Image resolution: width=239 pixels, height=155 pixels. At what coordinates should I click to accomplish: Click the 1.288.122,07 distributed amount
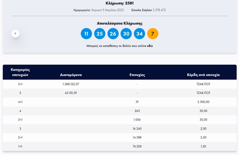pyautogui.click(x=71, y=84)
